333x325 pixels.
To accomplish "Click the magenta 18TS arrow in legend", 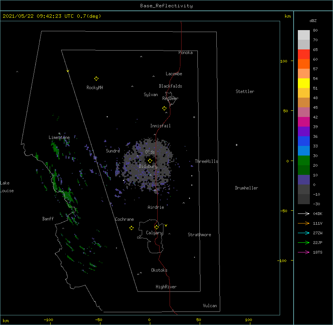I will (x=304, y=252).
